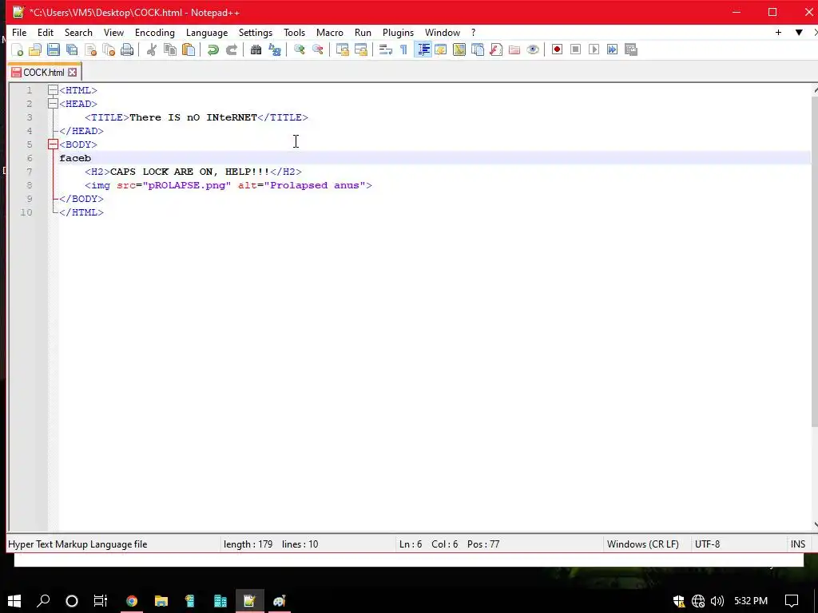Viewport: 818px width, 613px height.
Task: Click the plus button right of the menu bar
Action: pyautogui.click(x=778, y=32)
